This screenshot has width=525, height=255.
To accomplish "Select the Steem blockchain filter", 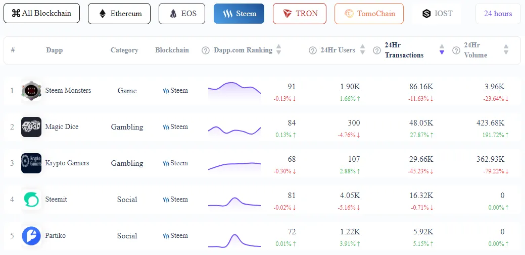I will [239, 14].
